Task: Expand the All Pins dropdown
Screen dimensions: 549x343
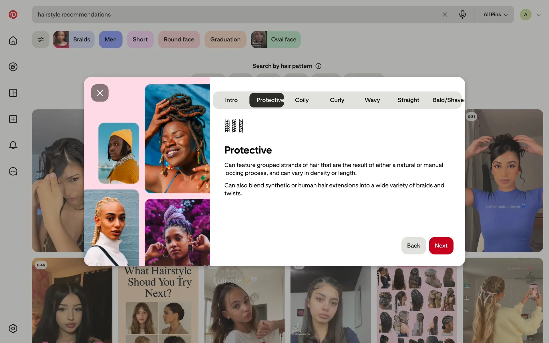Action: 496,15
